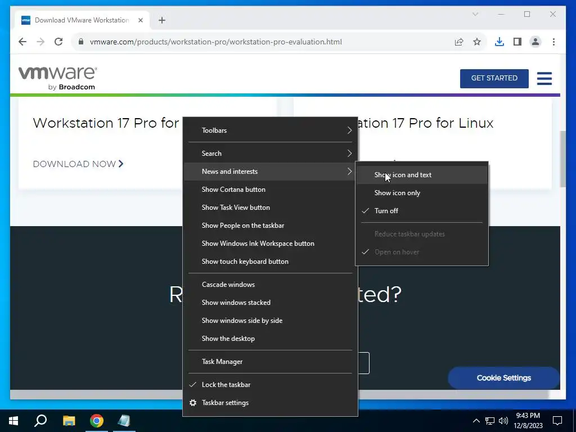Open the Windows Start menu
576x432 pixels.
click(13, 421)
